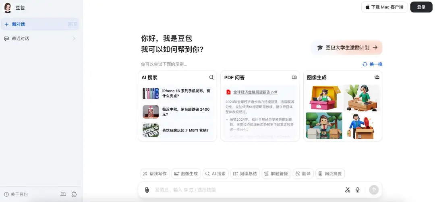Click the red PDF file icon

tap(229, 92)
